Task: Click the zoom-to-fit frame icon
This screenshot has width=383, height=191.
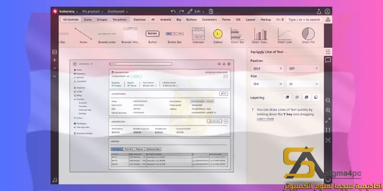Action: click(x=328, y=140)
